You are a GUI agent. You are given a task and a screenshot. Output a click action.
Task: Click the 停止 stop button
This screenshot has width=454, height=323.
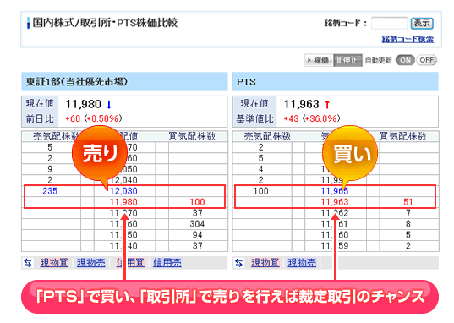pyautogui.click(x=347, y=60)
